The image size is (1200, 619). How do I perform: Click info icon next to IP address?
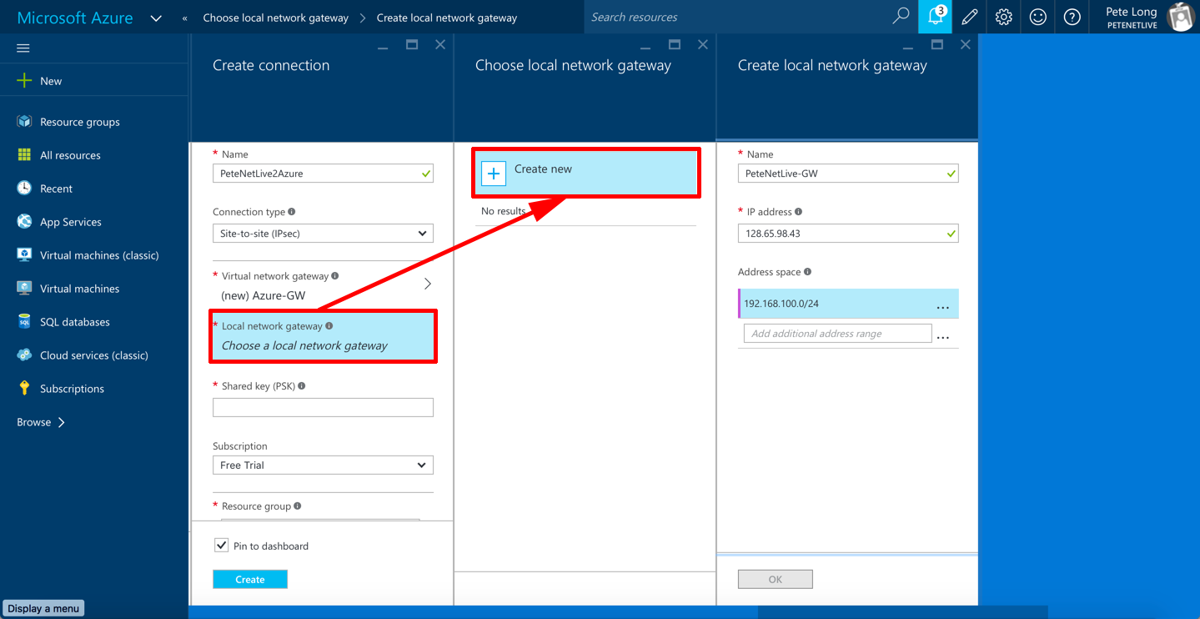coord(798,212)
